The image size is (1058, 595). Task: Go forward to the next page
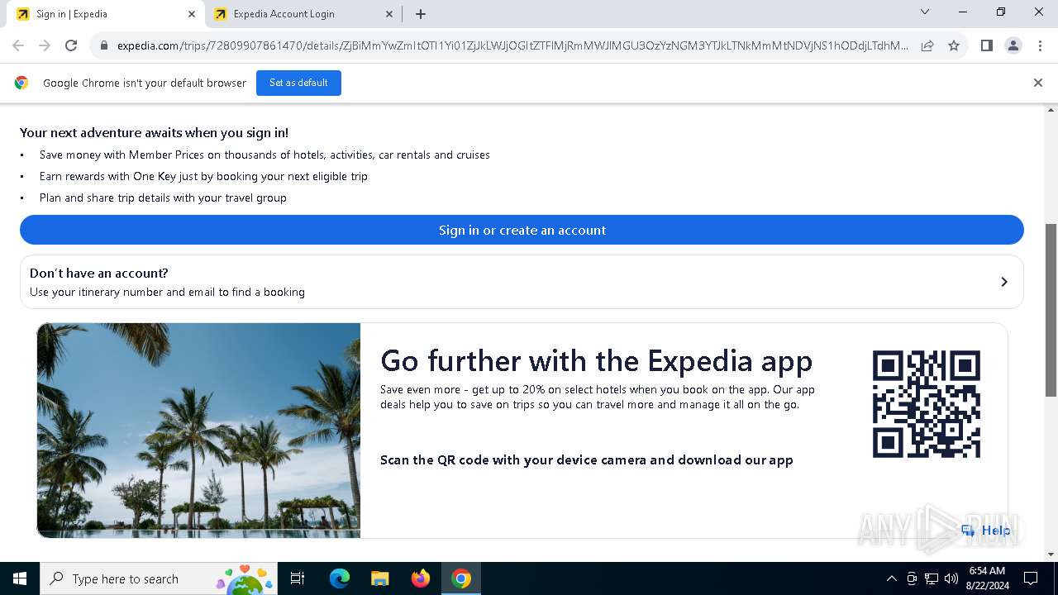45,45
